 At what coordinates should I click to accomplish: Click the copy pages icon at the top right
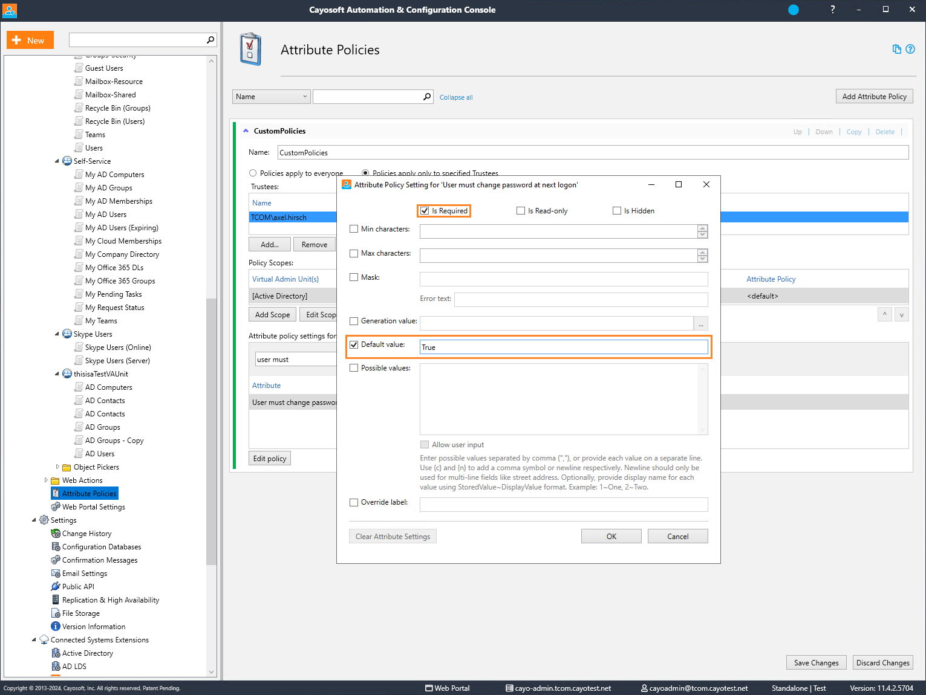(897, 50)
